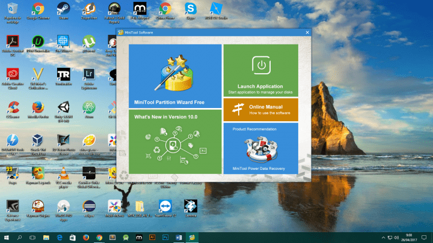Image resolution: width=433 pixels, height=243 pixels.
Task: Select the Oracle VM VirtualBox shortcut
Action: pos(38,145)
